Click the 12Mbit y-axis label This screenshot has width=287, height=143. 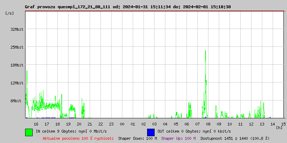point(17,83)
